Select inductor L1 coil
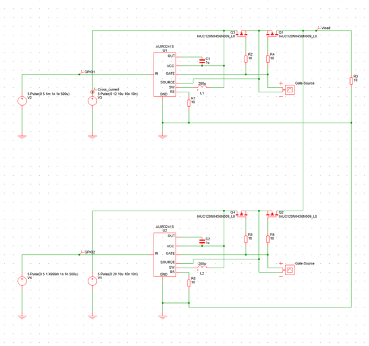Viewport: 369px width, 346px height. point(202,87)
